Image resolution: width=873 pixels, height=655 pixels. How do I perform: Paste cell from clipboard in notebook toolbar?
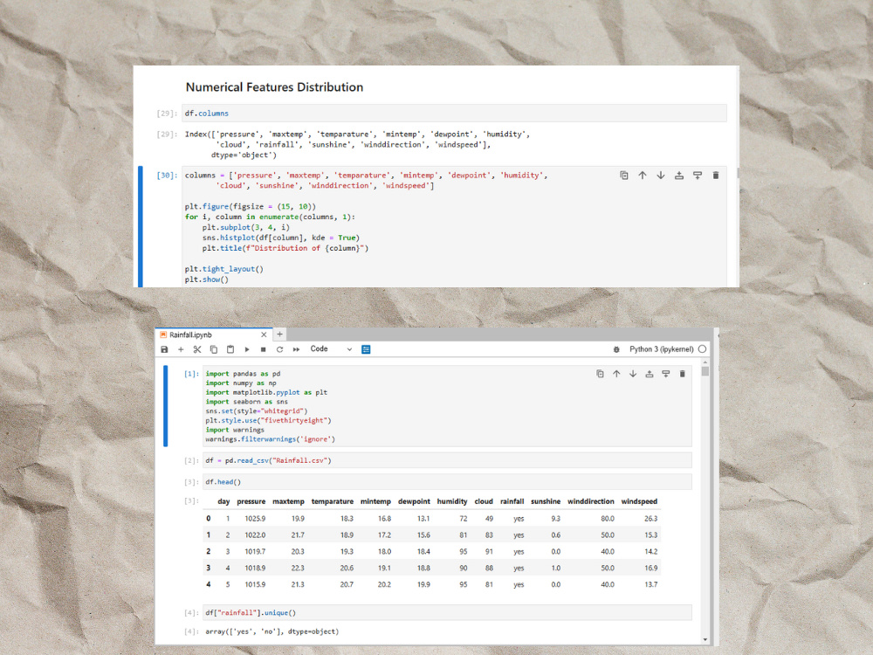(x=230, y=349)
